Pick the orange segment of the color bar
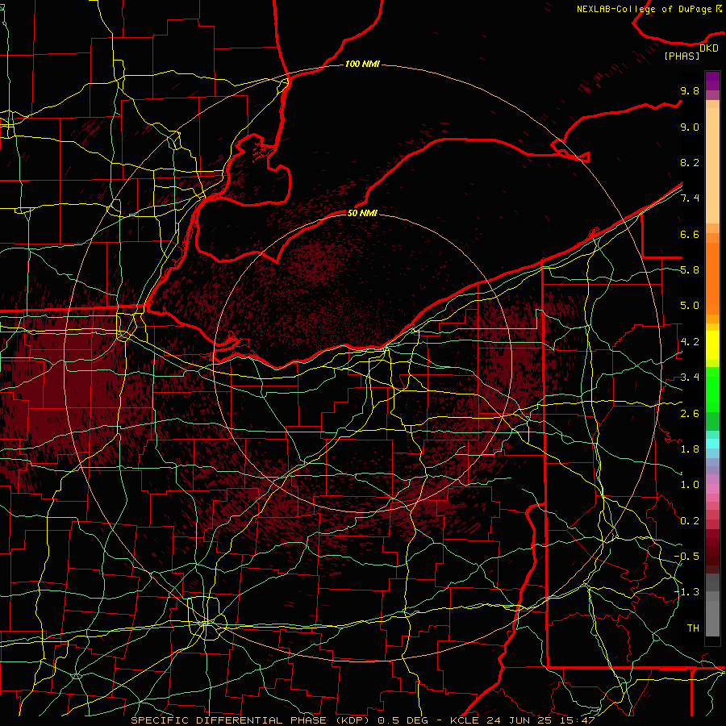Image resolution: width=726 pixels, height=726 pixels. point(712,277)
